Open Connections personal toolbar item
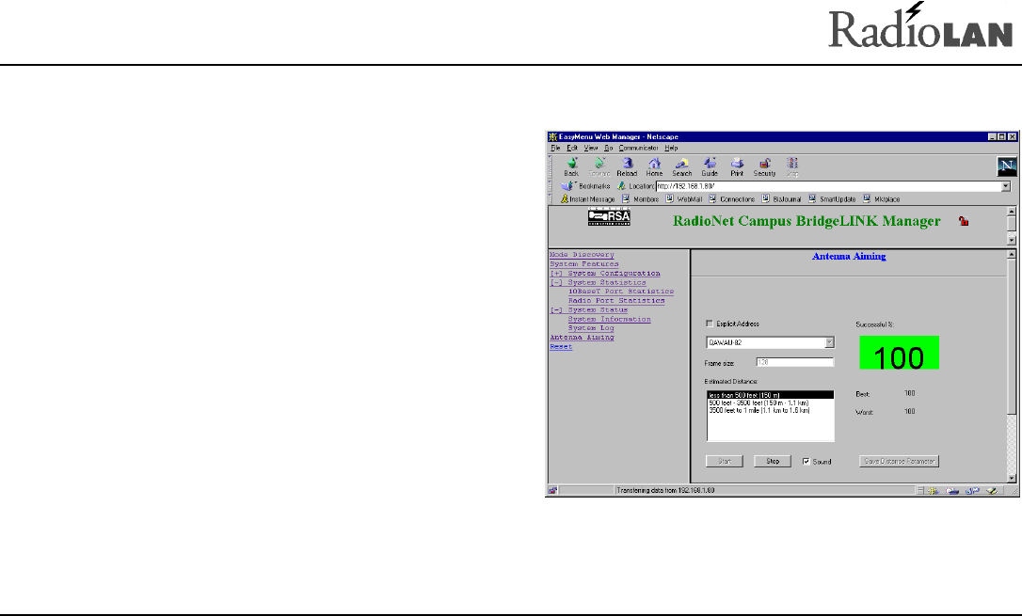Image resolution: width=1022 pixels, height=616 pixels. pyautogui.click(x=731, y=199)
